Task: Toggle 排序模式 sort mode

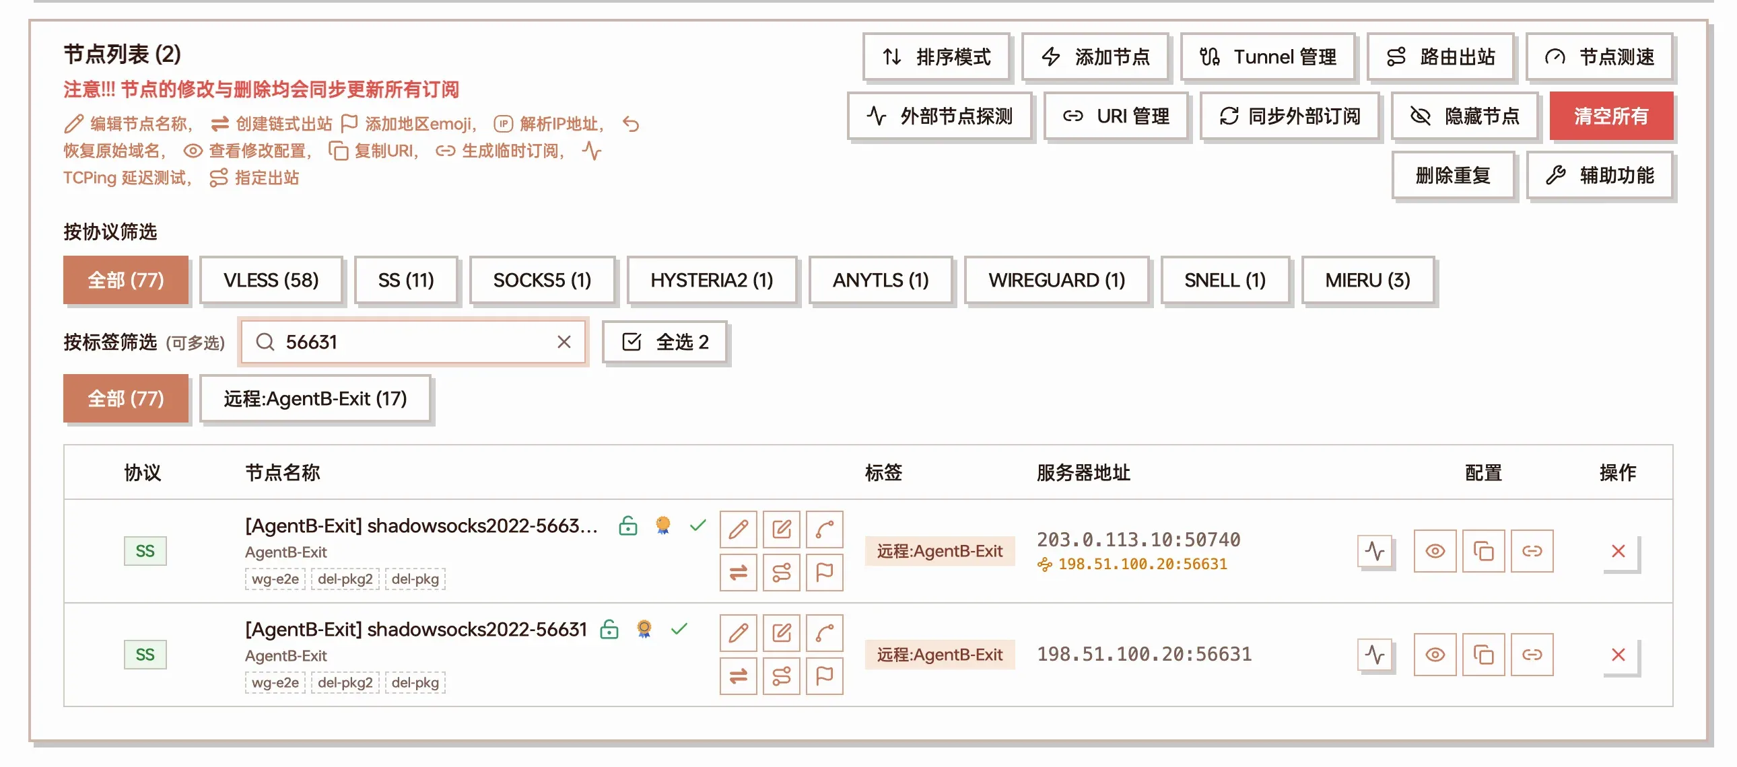Action: pos(935,57)
